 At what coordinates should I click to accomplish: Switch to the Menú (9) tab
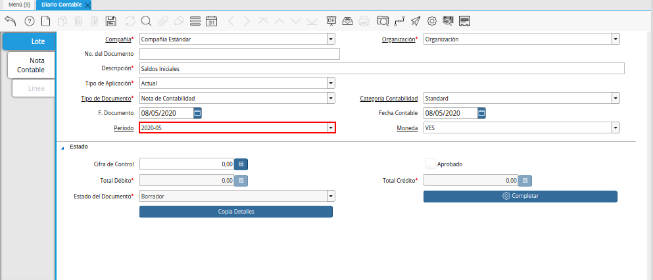click(19, 5)
